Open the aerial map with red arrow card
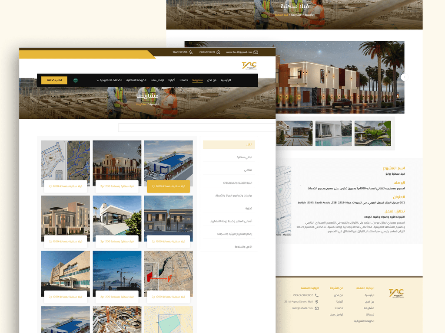 pos(168,274)
